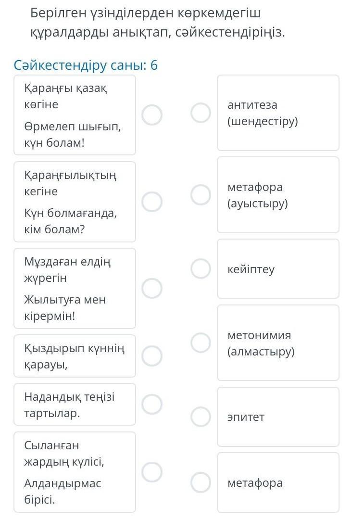Select radio button beside 'Қараңғылықтың кегіне' card

click(152, 202)
